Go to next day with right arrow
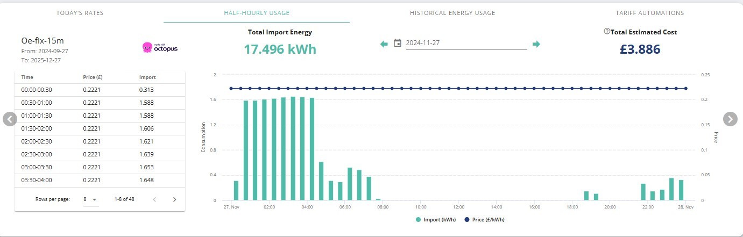743x237 pixels. 536,44
